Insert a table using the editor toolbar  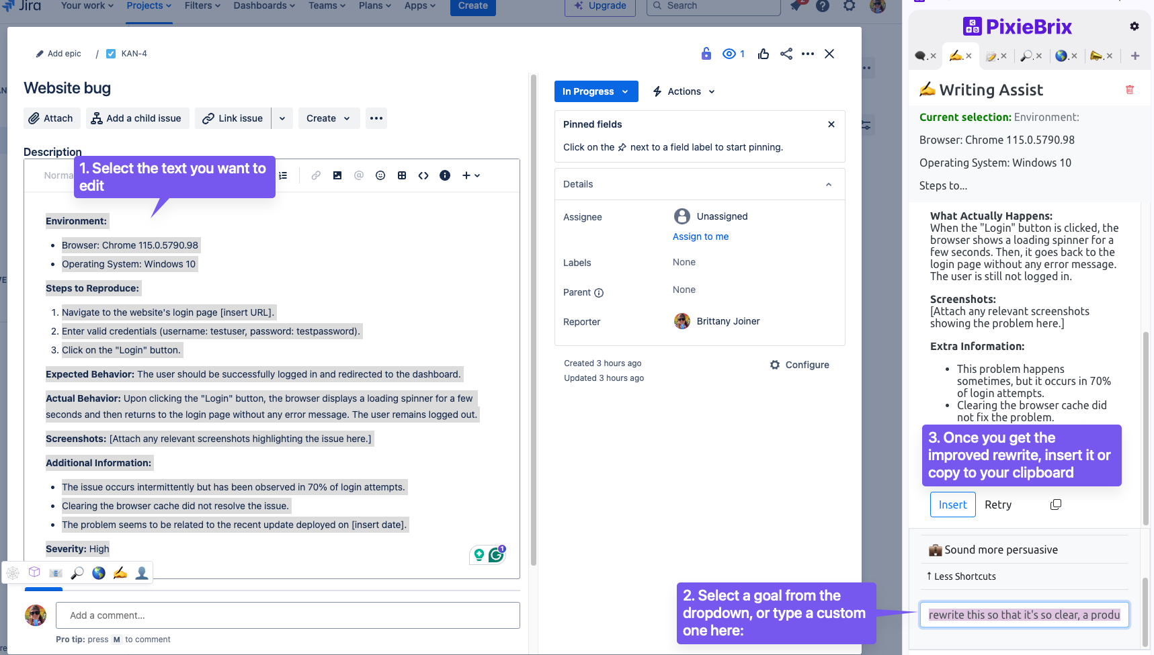(402, 175)
